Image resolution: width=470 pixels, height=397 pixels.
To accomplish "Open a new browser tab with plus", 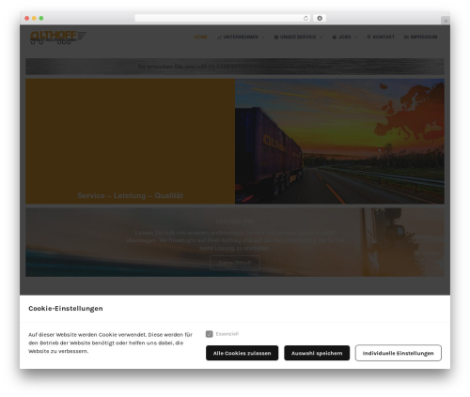I will [446, 21].
